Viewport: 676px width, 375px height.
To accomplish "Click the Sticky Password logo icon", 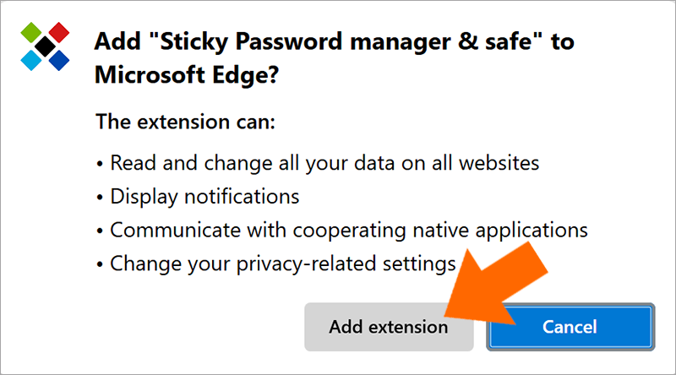I will pyautogui.click(x=45, y=46).
